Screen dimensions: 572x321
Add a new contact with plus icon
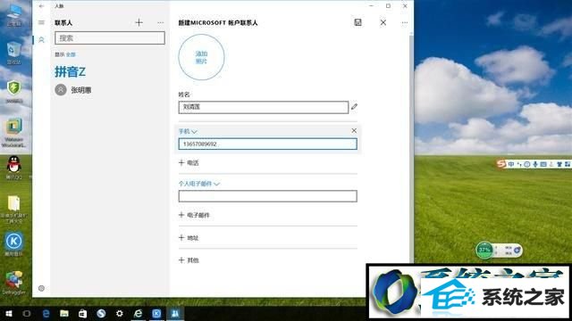point(139,22)
